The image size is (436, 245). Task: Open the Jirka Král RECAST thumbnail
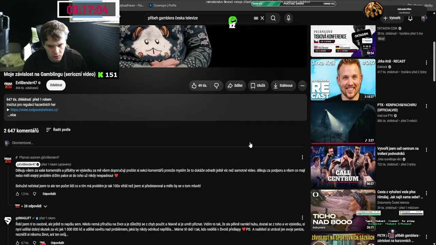(x=343, y=80)
